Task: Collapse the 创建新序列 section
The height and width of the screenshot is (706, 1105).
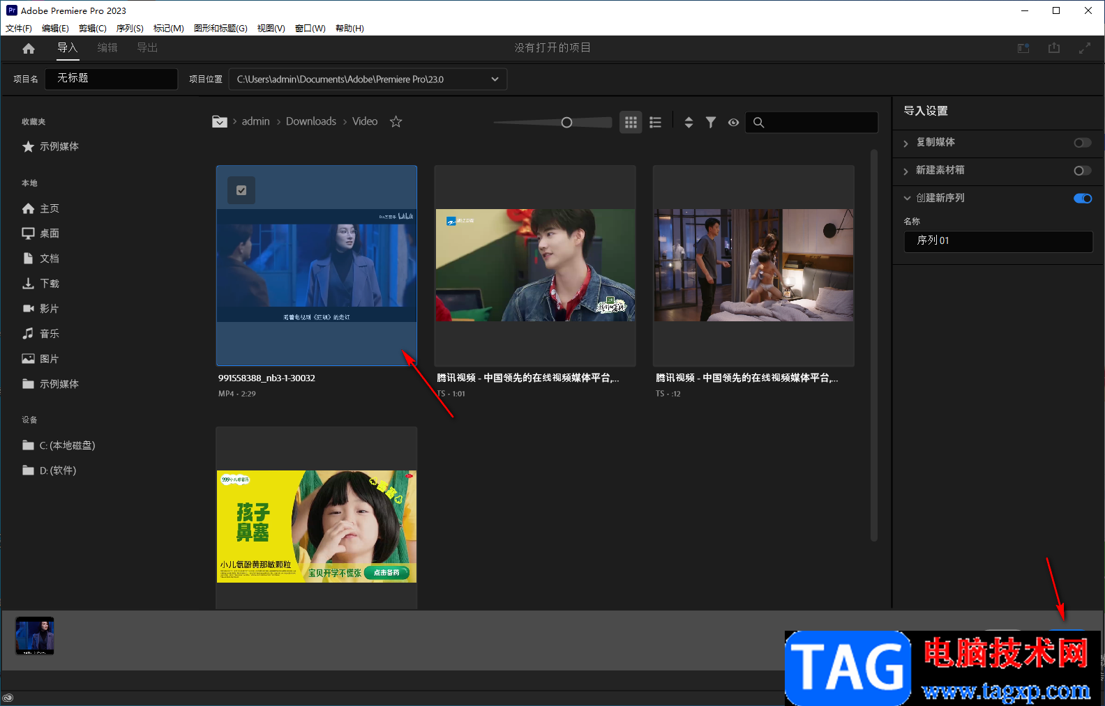Action: pos(907,199)
